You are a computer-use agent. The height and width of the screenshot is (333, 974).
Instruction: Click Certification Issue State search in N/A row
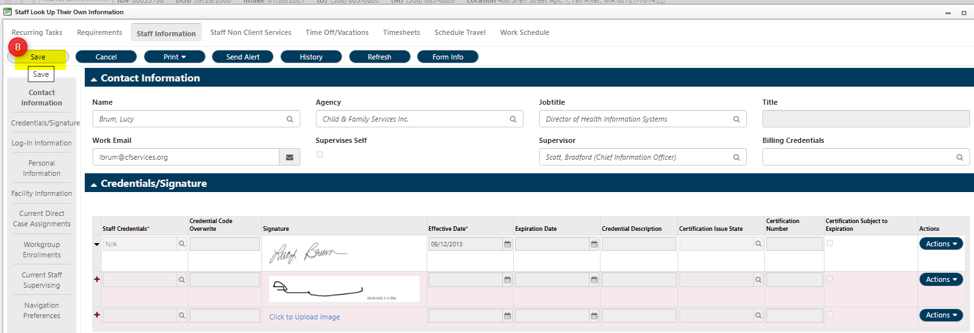point(758,244)
